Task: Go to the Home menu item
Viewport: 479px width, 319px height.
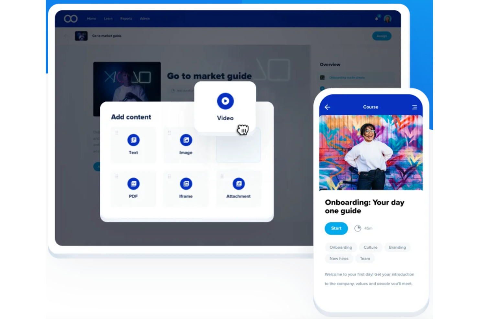Action: pyautogui.click(x=92, y=19)
